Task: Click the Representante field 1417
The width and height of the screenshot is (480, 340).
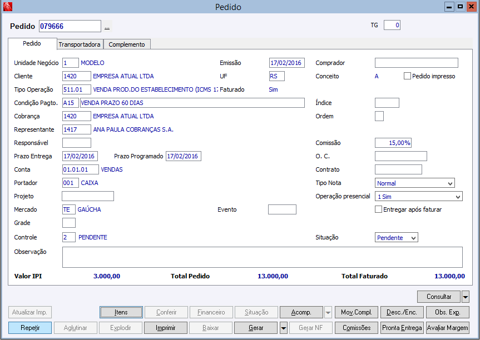Action: (77, 129)
